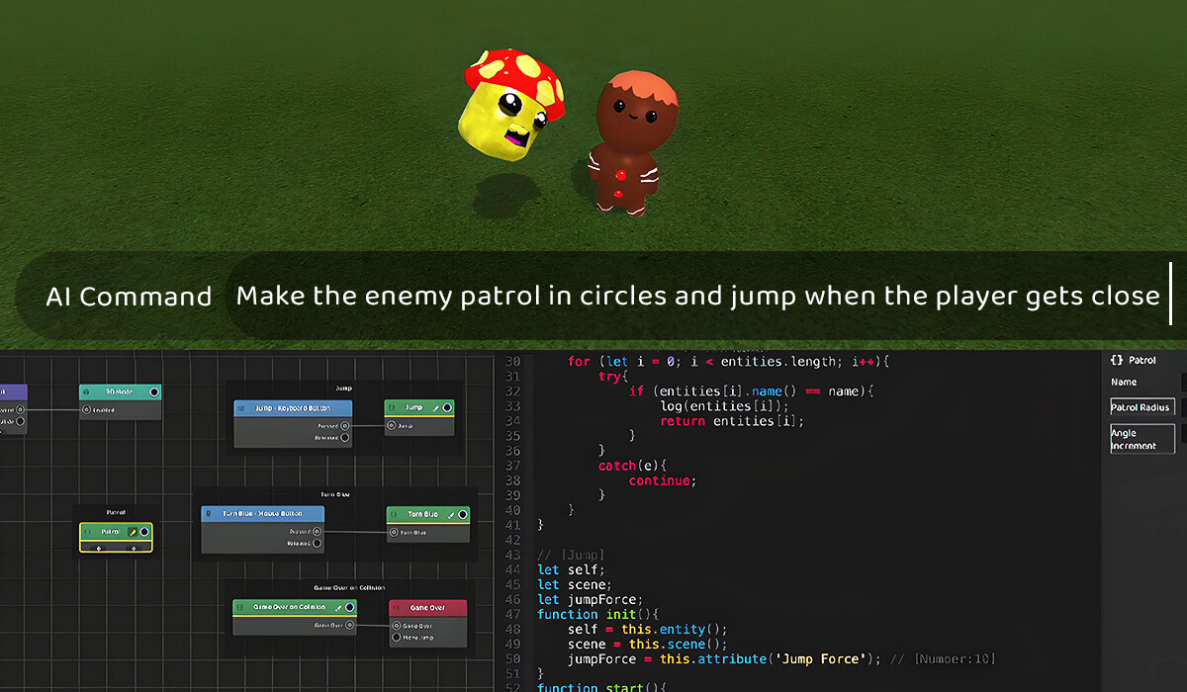Click the Patrol Radius input field
This screenshot has width=1187, height=692.
[1142, 407]
